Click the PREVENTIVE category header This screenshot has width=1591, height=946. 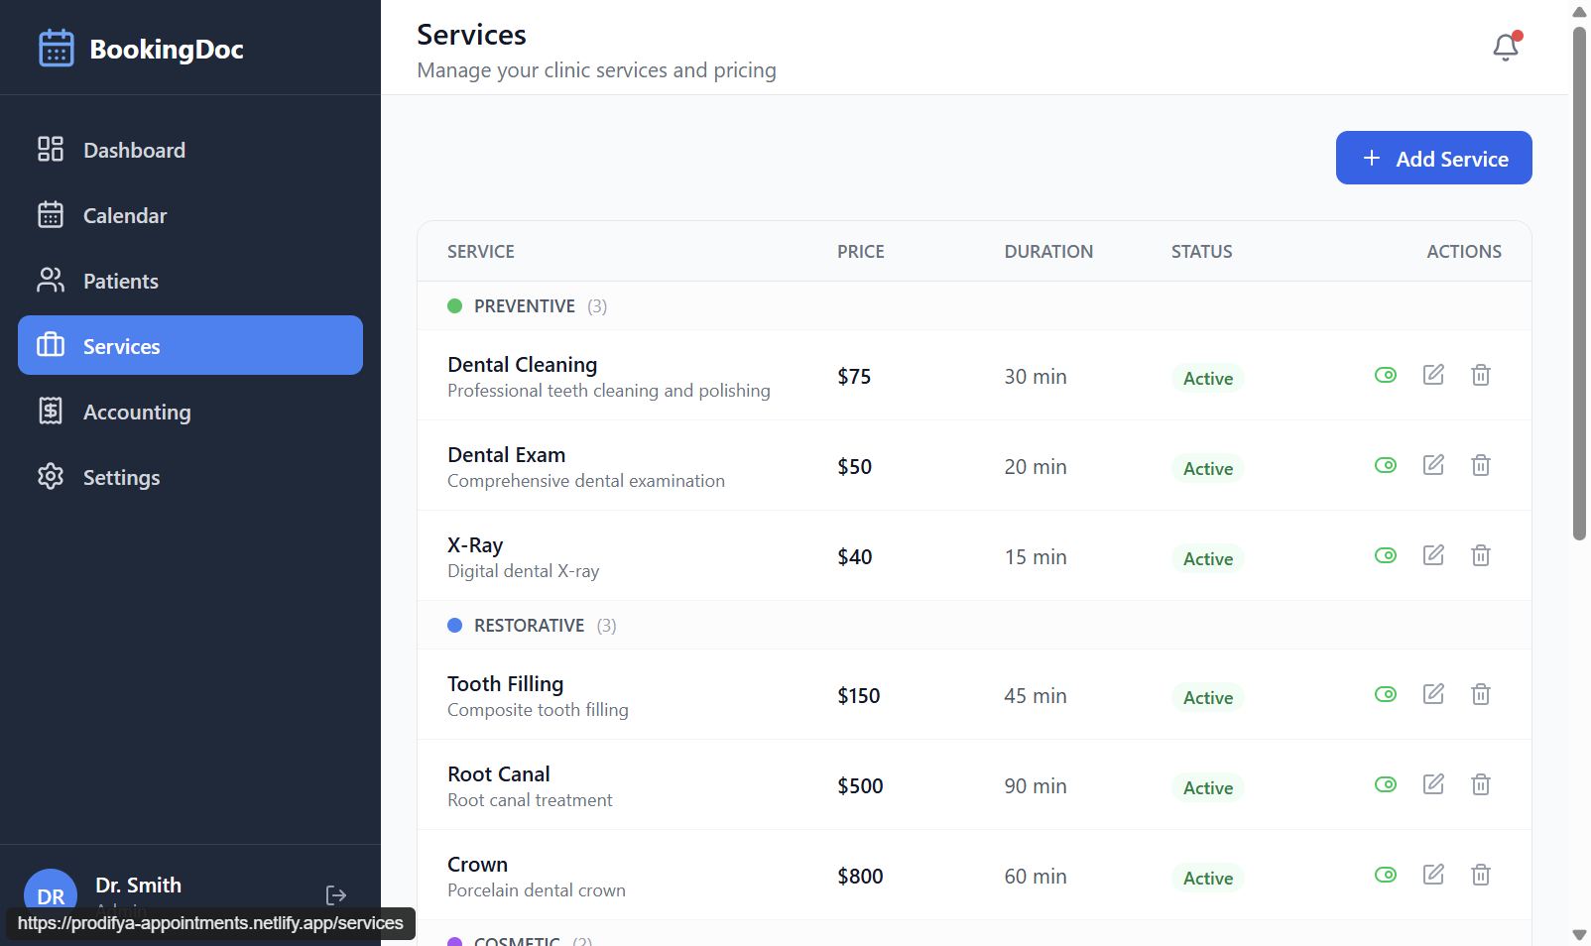(x=525, y=306)
